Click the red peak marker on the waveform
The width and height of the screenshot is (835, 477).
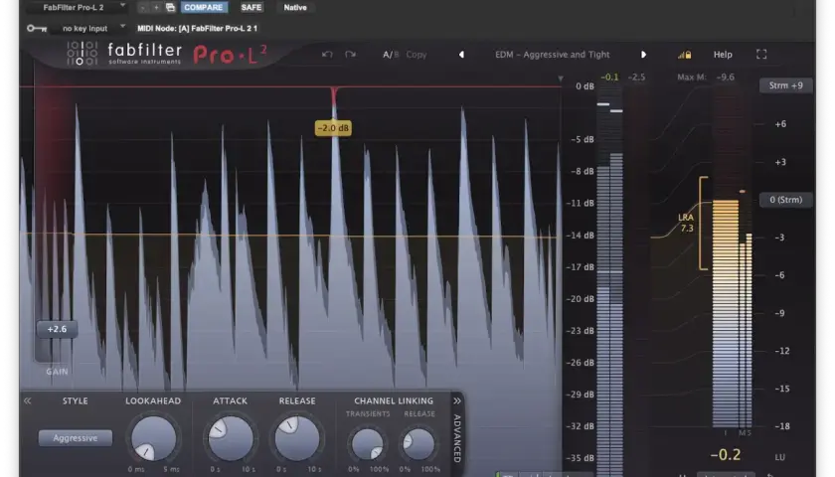(334, 95)
